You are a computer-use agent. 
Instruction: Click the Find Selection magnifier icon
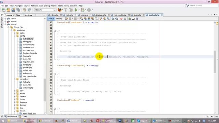point(81,19)
